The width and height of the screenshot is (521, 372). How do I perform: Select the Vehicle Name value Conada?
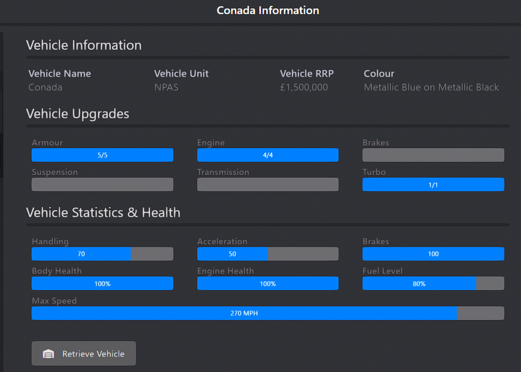coord(45,87)
